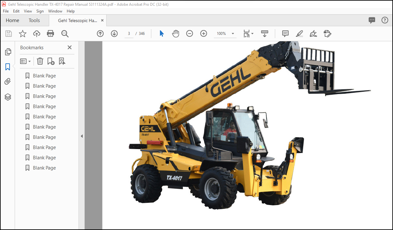The image size is (393, 230).
Task: Open Page Thumbnails panel icon
Action: pos(8,52)
